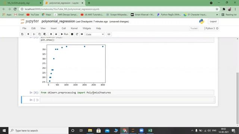Screen dimensions: 239x134
Task: Click the save and checkpoint icon
Action: [22, 34]
